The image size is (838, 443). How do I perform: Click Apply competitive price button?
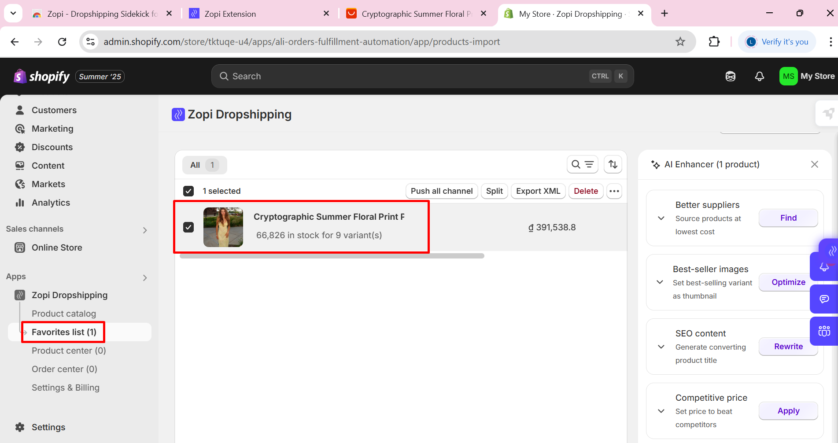788,411
